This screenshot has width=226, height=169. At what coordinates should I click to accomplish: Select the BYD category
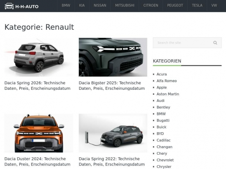pyautogui.click(x=160, y=134)
